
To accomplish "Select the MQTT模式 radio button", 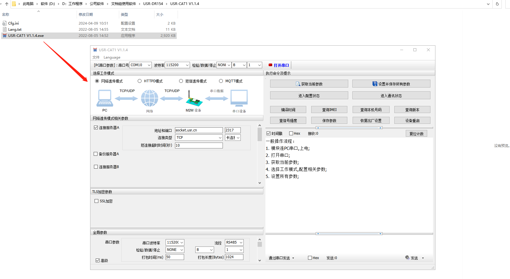I will coord(221,81).
